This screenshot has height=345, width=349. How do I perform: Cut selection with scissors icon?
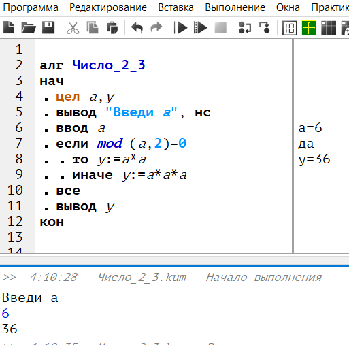point(73,28)
